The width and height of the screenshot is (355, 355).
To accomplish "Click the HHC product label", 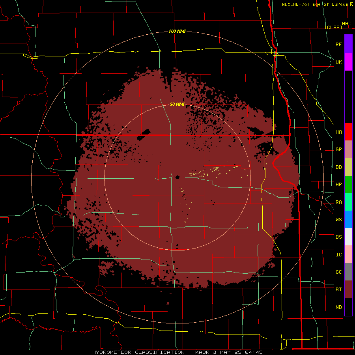I will 346,24.
